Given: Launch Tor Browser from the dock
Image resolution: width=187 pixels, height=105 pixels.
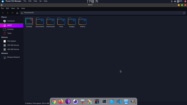Looking at the screenshot, I should click(x=68, y=101).
